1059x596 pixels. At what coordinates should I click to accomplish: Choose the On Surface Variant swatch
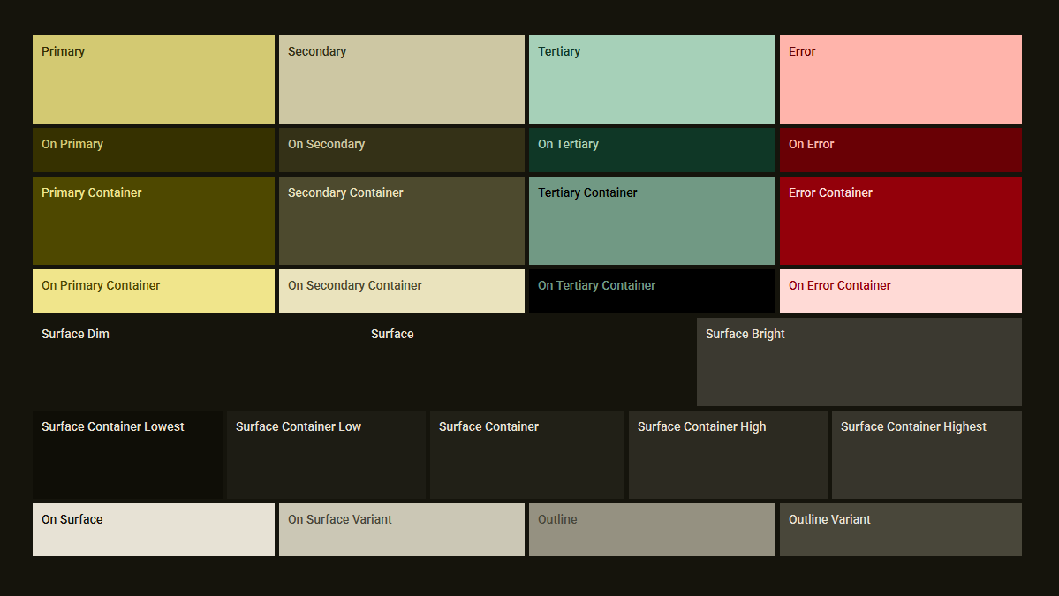[x=402, y=530]
